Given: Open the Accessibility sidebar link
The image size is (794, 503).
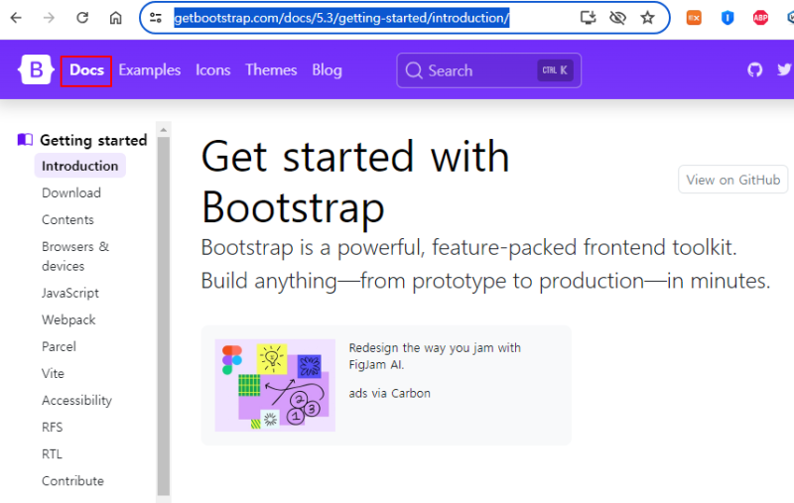Looking at the screenshot, I should (77, 400).
